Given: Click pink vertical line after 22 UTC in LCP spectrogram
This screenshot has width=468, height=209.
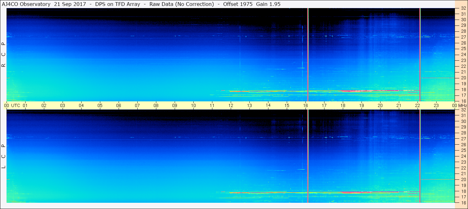Looking at the screenshot, I should 420,156.
